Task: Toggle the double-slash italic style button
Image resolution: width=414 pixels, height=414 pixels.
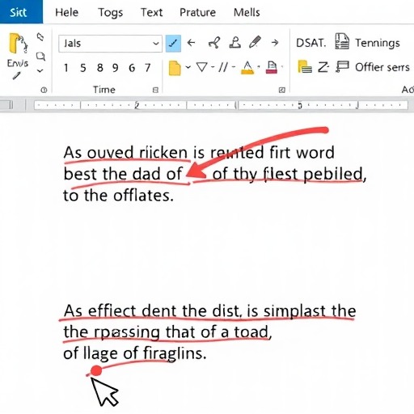Action: click(223, 67)
